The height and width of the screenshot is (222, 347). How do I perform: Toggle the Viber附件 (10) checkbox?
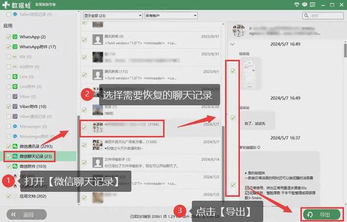pos(9,107)
